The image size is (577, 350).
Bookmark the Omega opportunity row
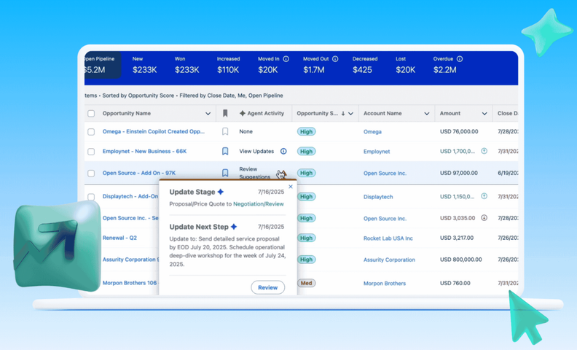coord(225,131)
